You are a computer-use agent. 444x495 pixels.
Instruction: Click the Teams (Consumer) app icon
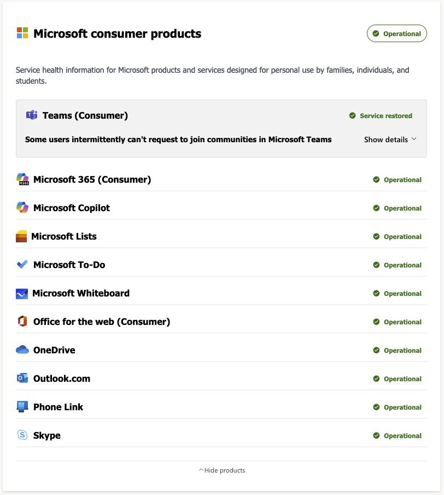[x=32, y=115]
